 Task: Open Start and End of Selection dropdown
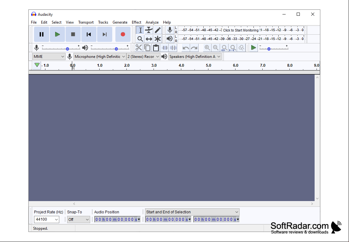click(192, 212)
